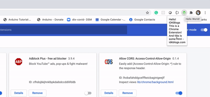Screen dimensions: 210x97
Task: Open the Google Calendar bookmark
Action: pyautogui.click(x=110, y=20)
